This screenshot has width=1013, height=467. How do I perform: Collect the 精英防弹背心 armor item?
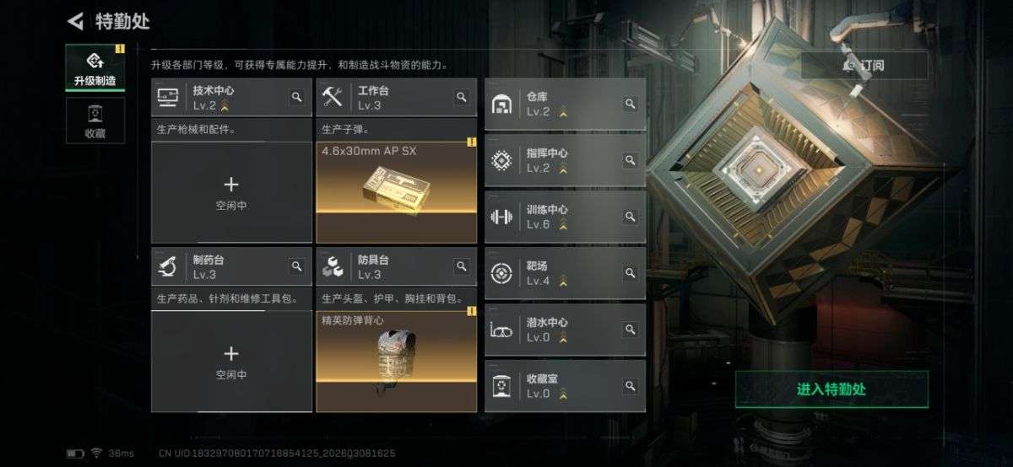[397, 361]
